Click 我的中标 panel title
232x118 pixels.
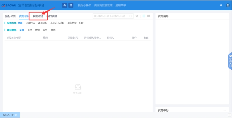(x=163, y=110)
